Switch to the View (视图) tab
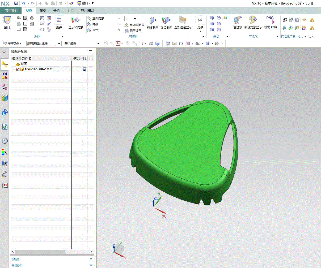Image resolution: width=321 pixels, height=268 pixels. point(29,11)
